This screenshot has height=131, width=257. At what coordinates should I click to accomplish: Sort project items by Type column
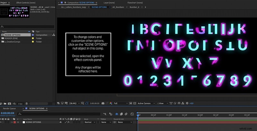[x=38, y=31]
